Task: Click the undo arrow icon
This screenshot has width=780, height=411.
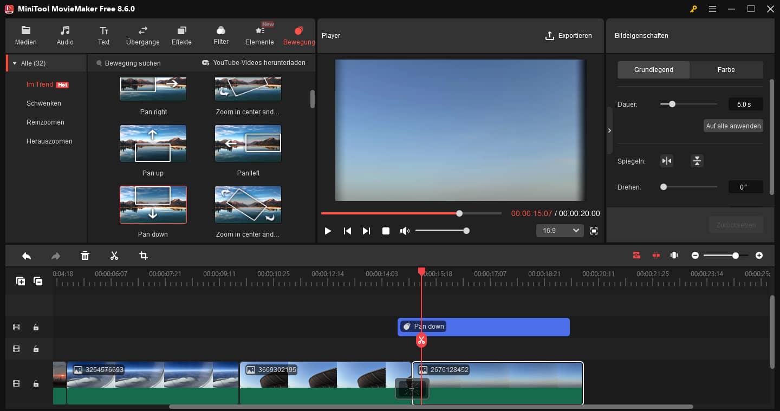Action: coord(27,256)
